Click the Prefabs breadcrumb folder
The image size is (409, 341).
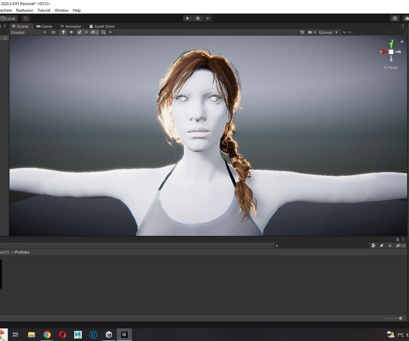(22, 252)
